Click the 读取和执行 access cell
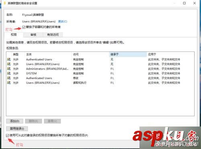This screenshot has height=149, width=201. [x=80, y=83]
